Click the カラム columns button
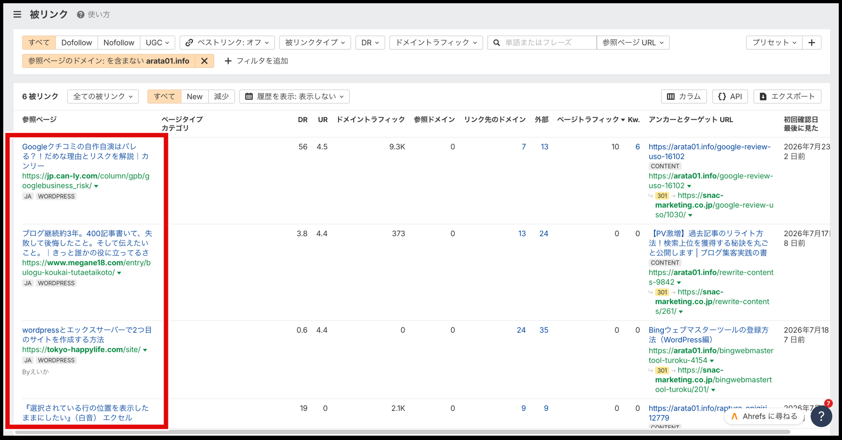Screen dimensions: 842x440 (684, 97)
